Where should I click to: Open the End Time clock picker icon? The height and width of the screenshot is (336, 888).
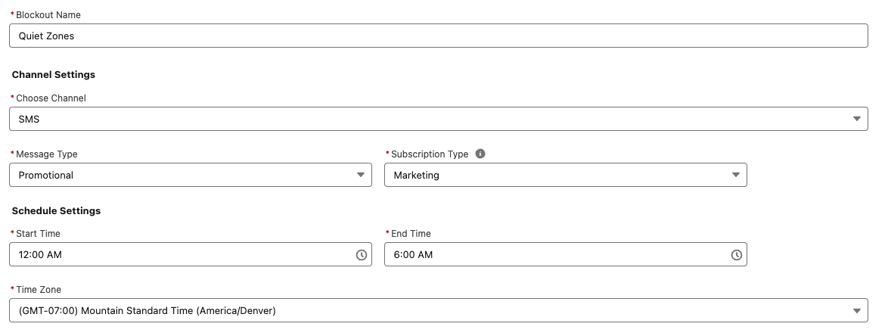coord(736,255)
